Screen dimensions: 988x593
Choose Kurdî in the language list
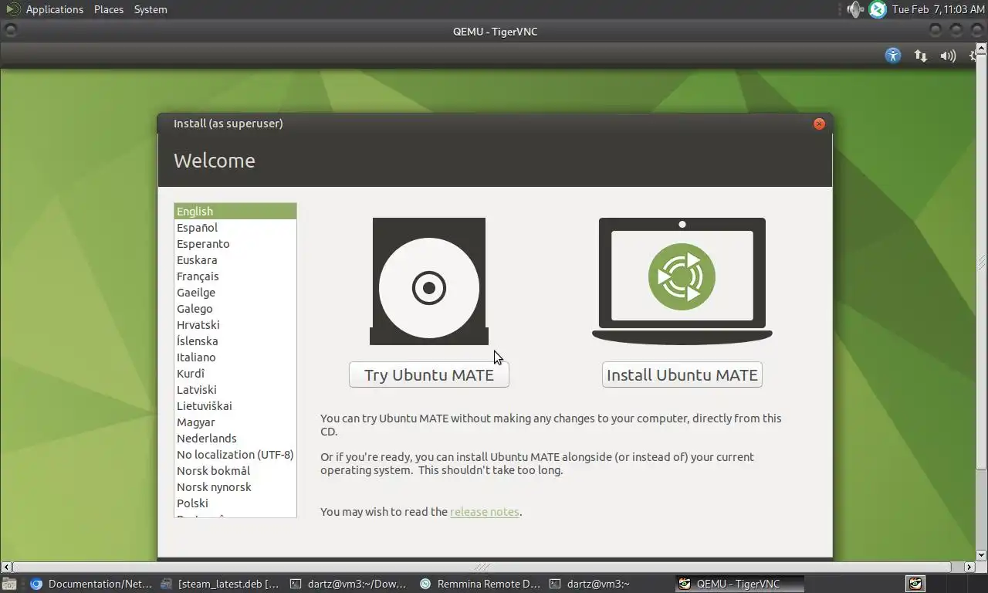point(235,374)
